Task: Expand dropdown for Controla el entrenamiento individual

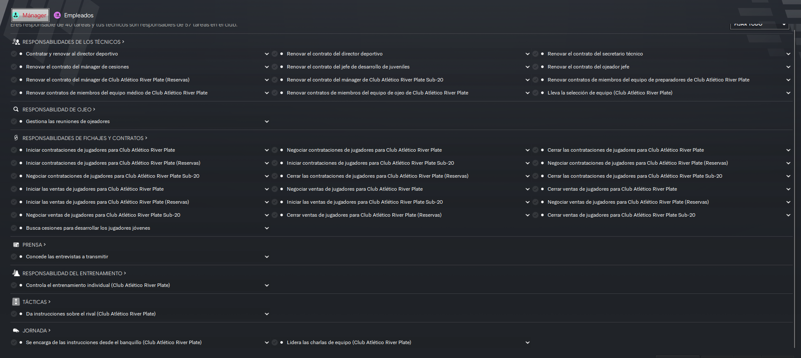Action: [x=267, y=285]
